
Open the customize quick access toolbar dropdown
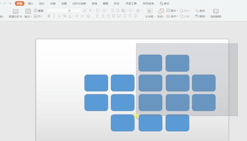click(10, 3)
